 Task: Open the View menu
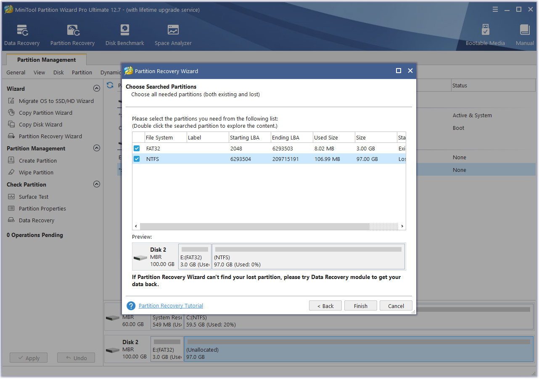pyautogui.click(x=40, y=72)
